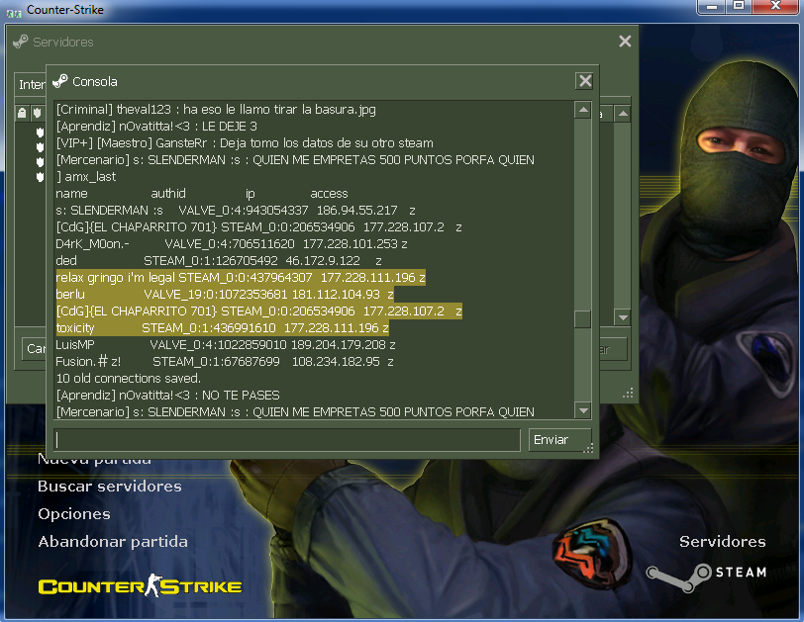
Task: Maximize the Counter-Strike window
Action: click(x=739, y=7)
